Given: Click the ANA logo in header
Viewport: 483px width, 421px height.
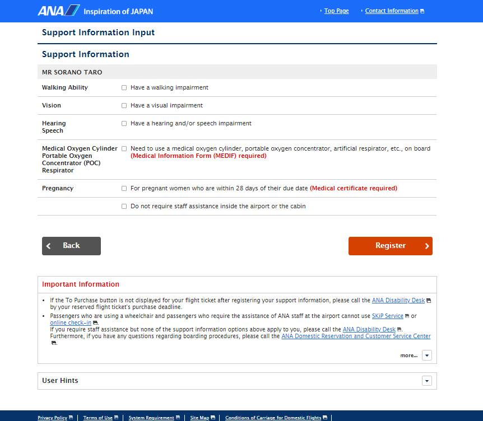Looking at the screenshot, I should click(59, 11).
